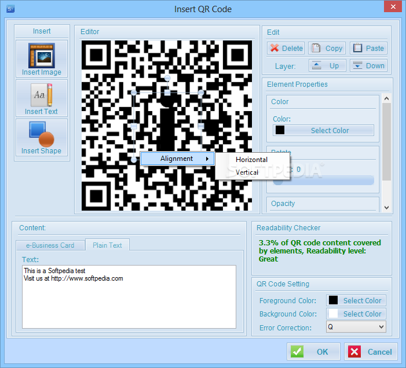The width and height of the screenshot is (406, 368).
Task: Close the Insert QR Code window
Action: [x=393, y=6]
